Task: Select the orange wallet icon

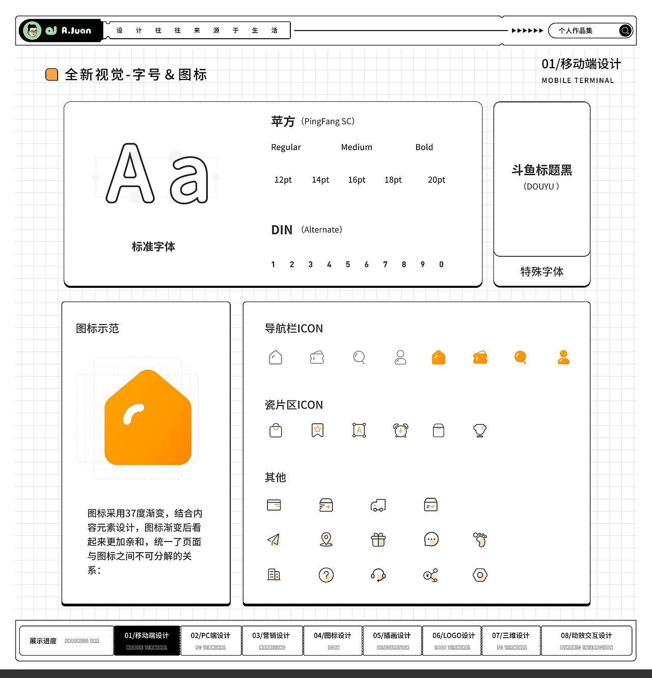Action: tap(479, 357)
